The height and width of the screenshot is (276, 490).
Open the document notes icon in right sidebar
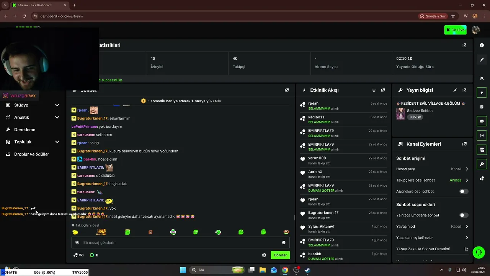click(x=482, y=107)
